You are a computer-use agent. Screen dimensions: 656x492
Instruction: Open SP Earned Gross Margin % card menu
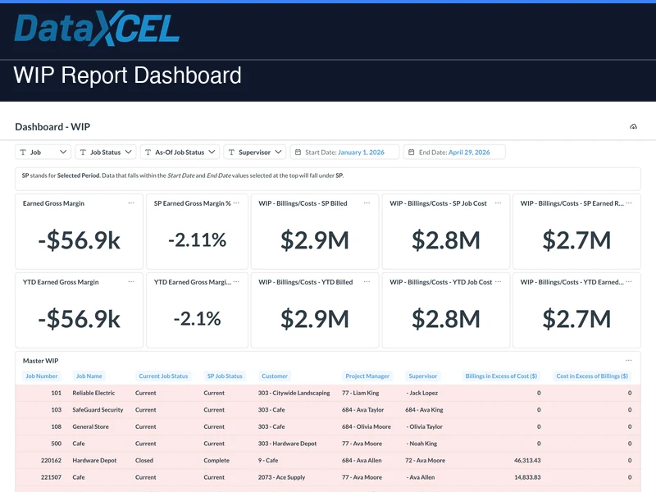236,203
